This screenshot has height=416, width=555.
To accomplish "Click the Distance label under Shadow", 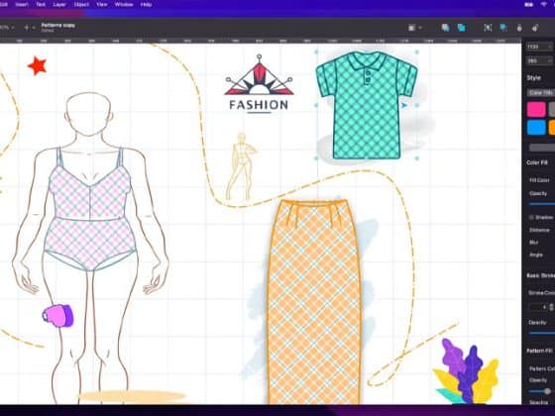I will click(539, 230).
